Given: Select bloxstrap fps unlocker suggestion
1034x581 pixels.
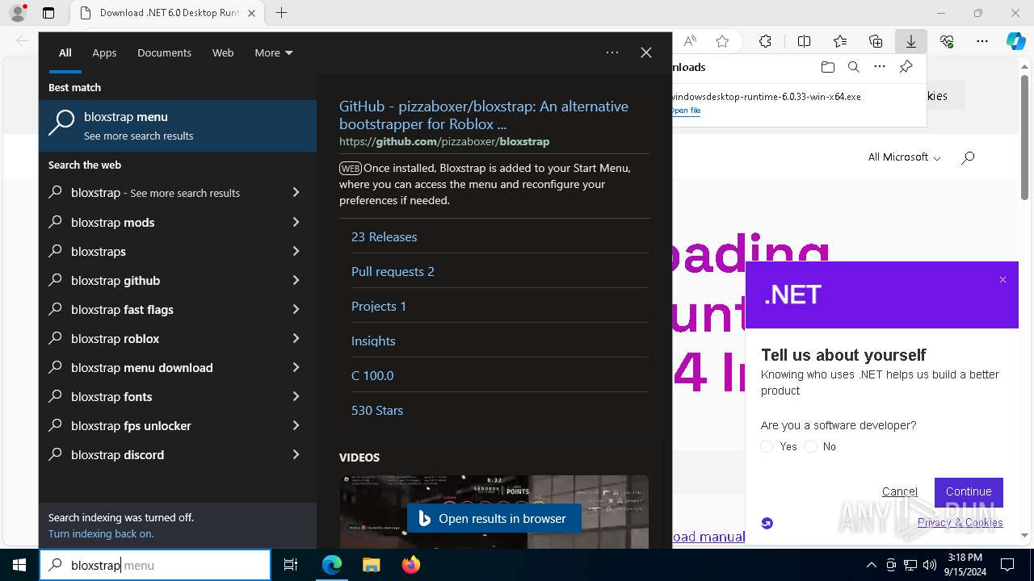Looking at the screenshot, I should click(178, 425).
